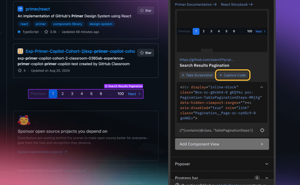300x185 pixels.
Task: Click the star icon beside count 4
Action: pyautogui.click(x=20, y=70)
